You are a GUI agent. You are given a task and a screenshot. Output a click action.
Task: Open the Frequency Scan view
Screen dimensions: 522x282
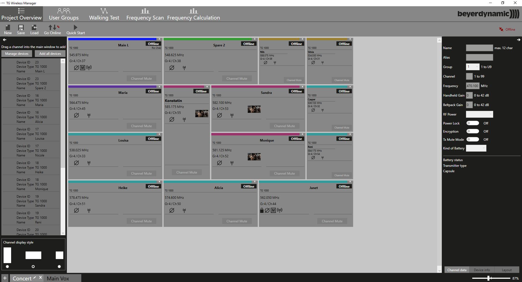pos(145,14)
